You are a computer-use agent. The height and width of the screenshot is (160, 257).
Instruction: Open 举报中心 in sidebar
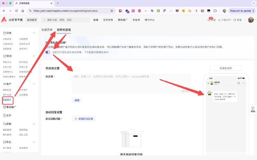(x=23, y=49)
